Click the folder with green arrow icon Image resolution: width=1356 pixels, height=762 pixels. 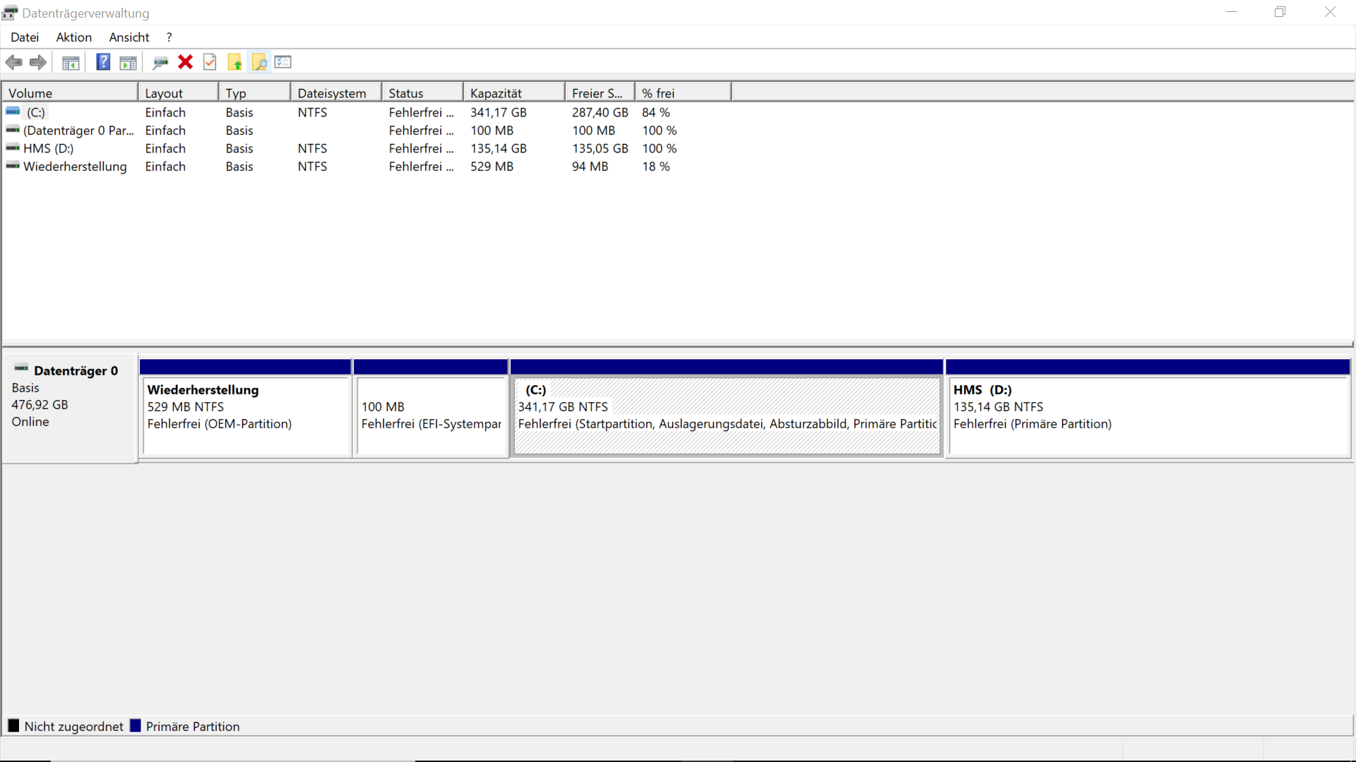point(234,63)
